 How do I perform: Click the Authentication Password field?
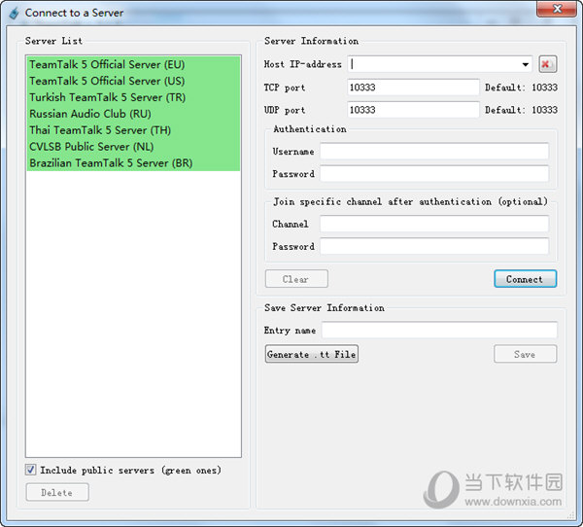[x=434, y=174]
